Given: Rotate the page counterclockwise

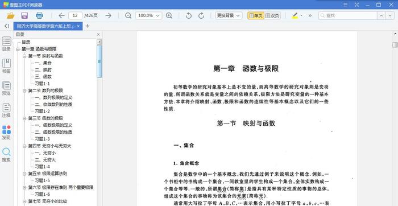Looking at the screenshot, I should tap(188, 15).
